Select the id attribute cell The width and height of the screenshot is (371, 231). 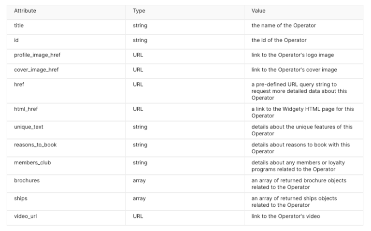click(x=16, y=40)
